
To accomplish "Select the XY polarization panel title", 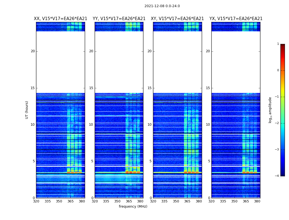I will click(x=177, y=19).
